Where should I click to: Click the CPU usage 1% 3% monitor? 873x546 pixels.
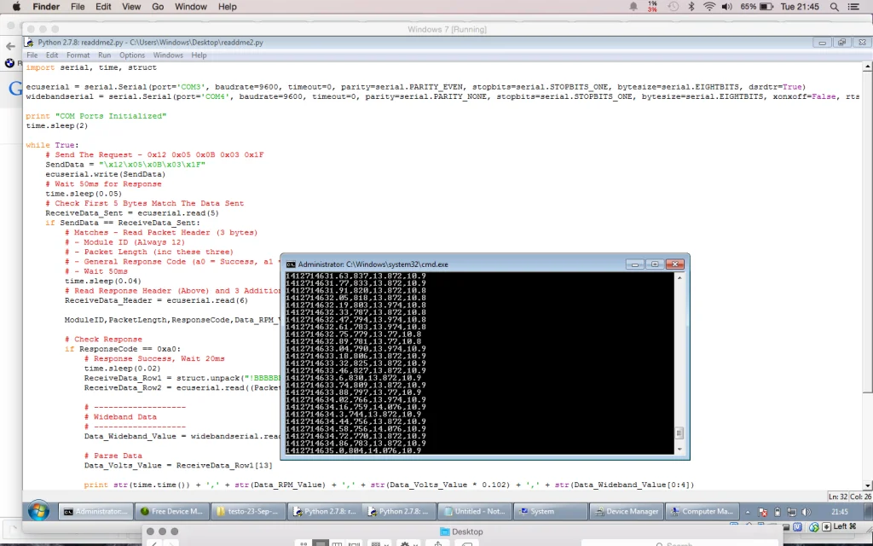(652, 7)
